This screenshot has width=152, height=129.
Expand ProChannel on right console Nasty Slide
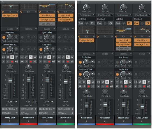tap(94, 15)
